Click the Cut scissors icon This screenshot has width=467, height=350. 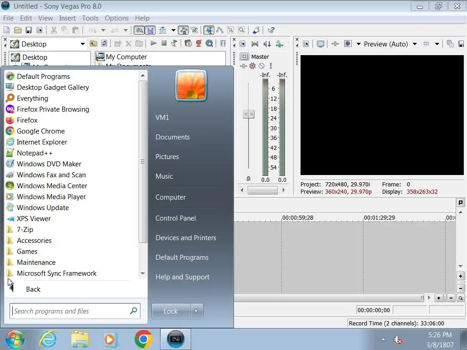pos(54,30)
